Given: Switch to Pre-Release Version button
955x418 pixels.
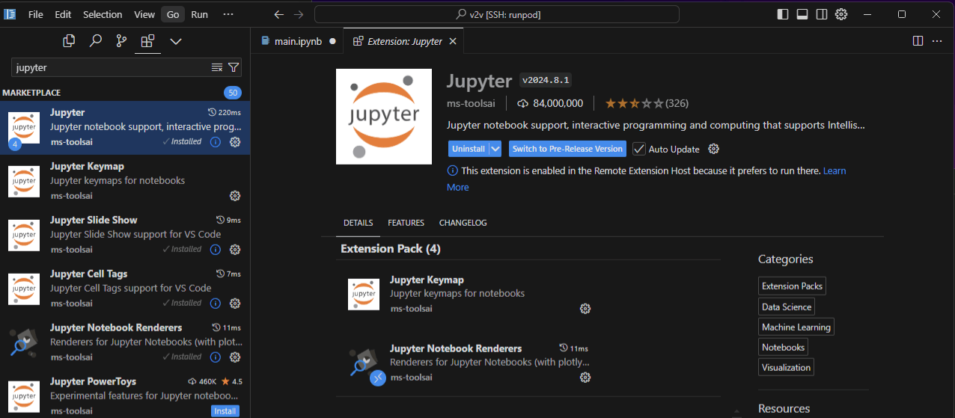Looking at the screenshot, I should [567, 149].
